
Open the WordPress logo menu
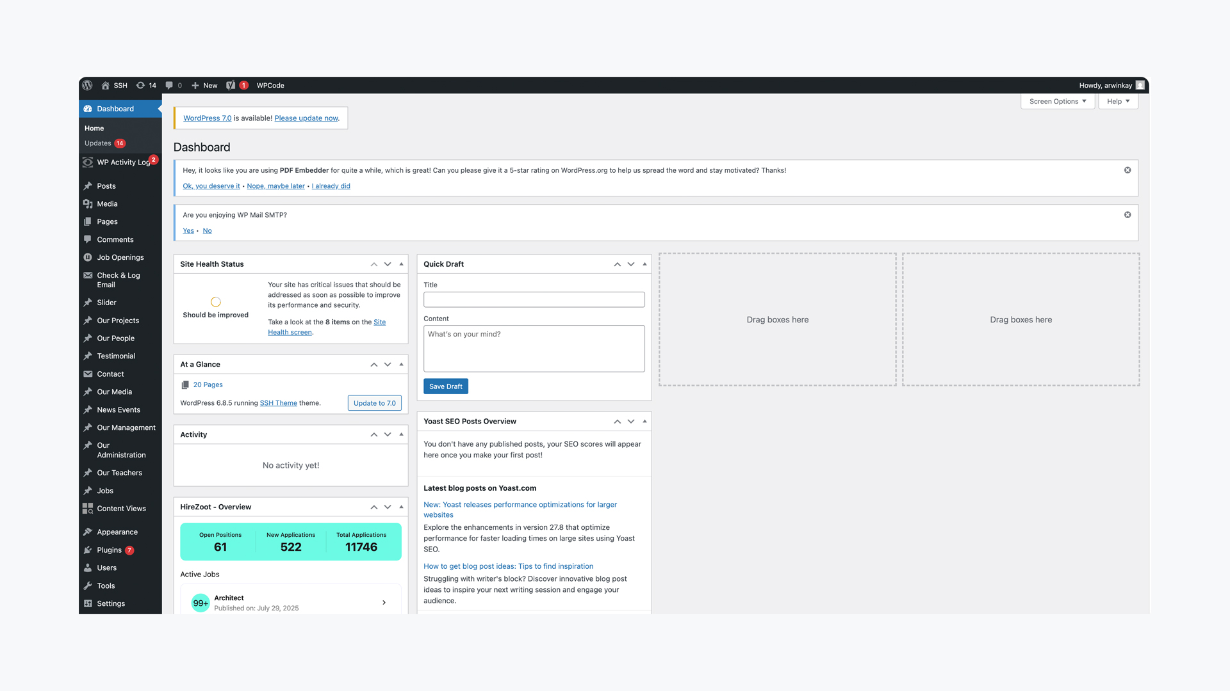pyautogui.click(x=87, y=85)
